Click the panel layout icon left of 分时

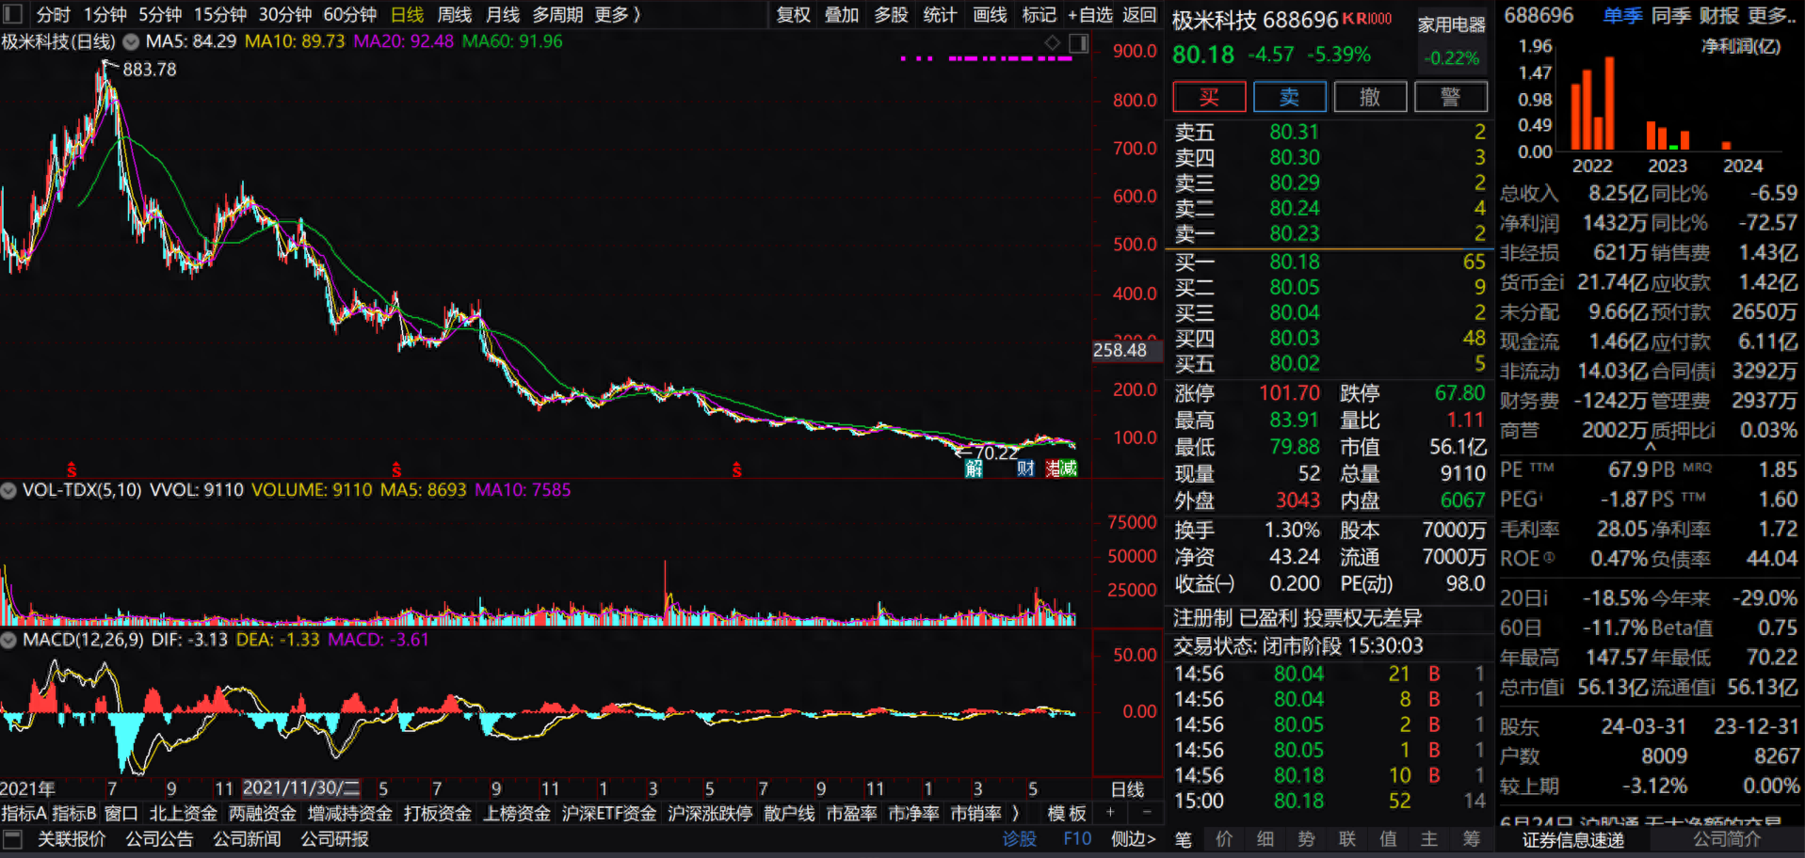pos(12,14)
